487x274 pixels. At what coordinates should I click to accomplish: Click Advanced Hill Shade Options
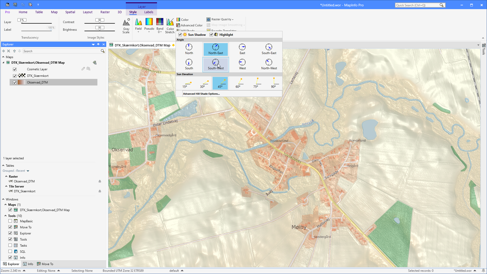pyautogui.click(x=201, y=94)
